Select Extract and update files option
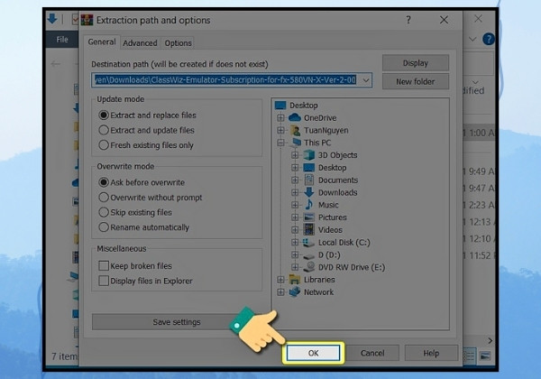The width and height of the screenshot is (541, 379). click(x=147, y=130)
